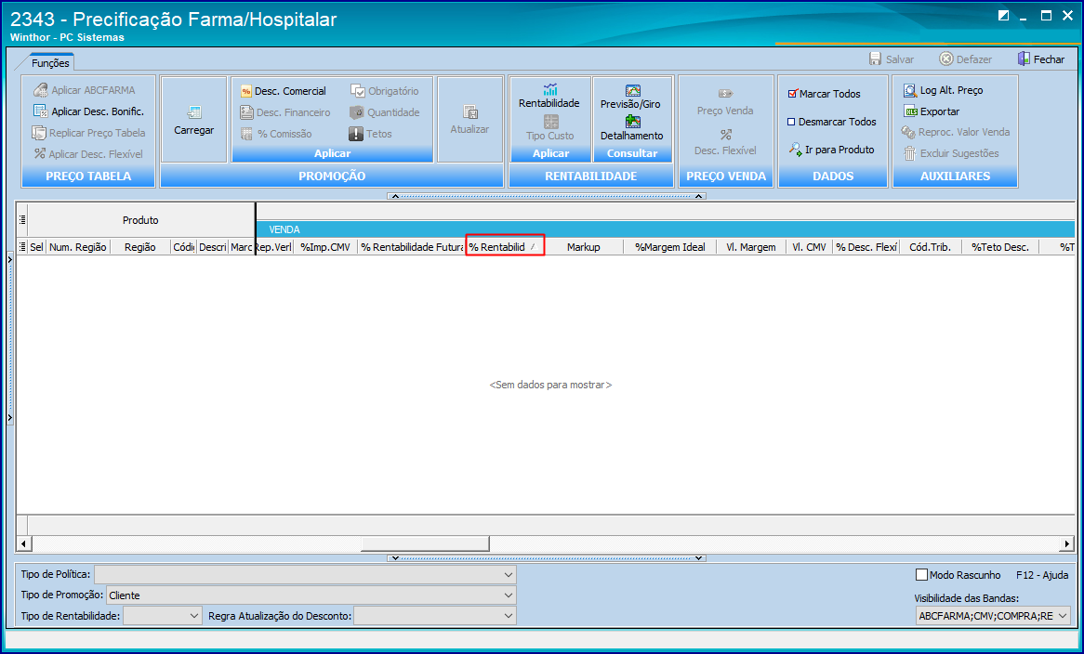The image size is (1084, 654).
Task: Click Aplicar Desc. Bonific. icon
Action: (39, 111)
